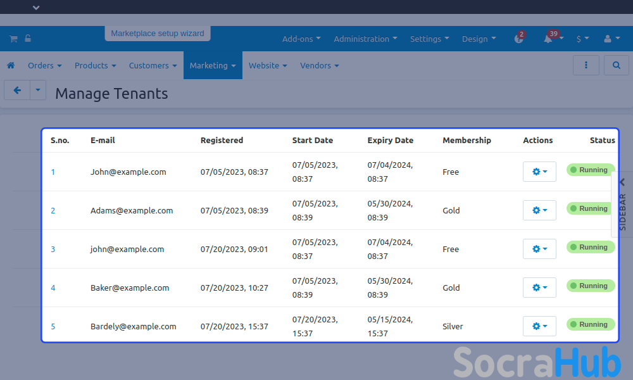Image resolution: width=633 pixels, height=380 pixels.
Task: Open the Marketing menu
Action: tap(213, 65)
